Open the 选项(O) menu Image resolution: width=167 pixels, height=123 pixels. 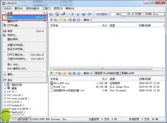pyautogui.click(x=58, y=9)
